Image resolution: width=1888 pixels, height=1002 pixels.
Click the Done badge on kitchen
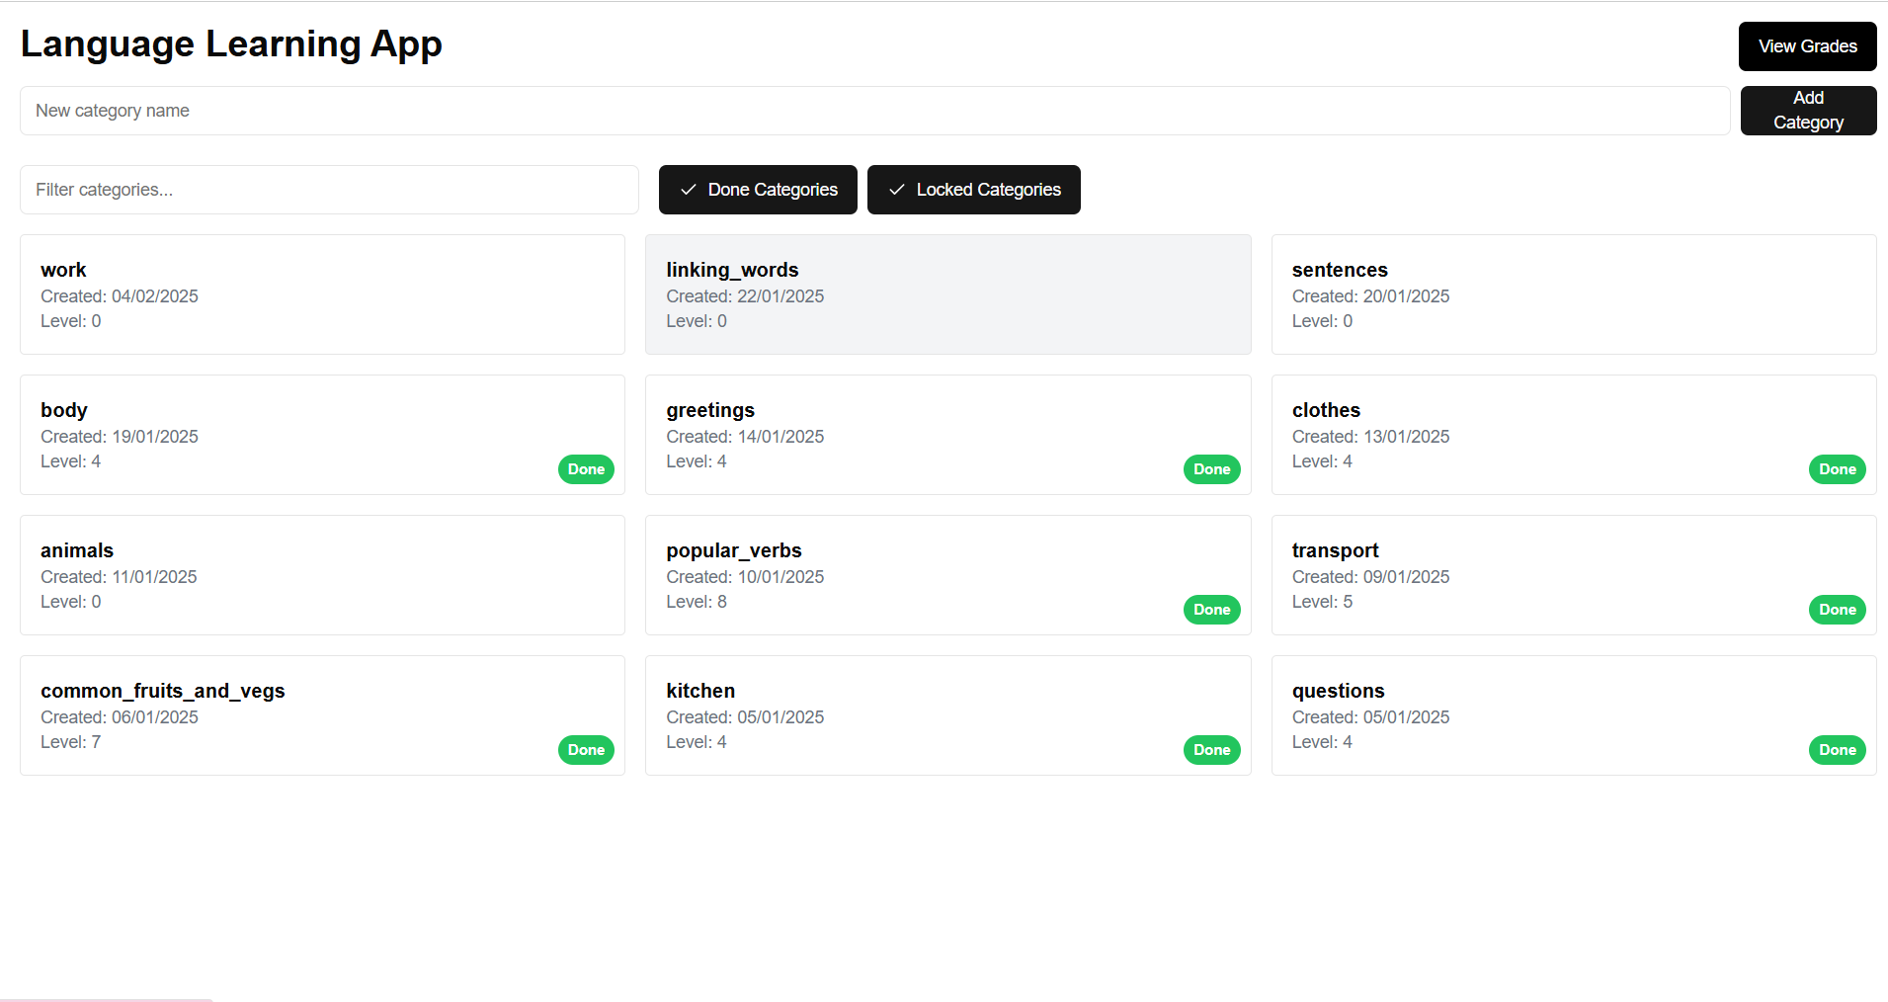pos(1211,750)
